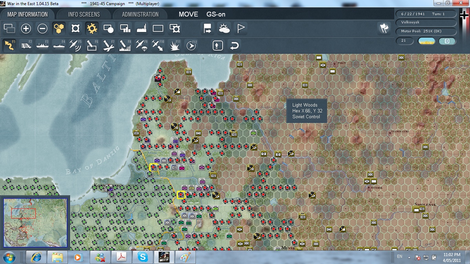Toggle the yellow hex grid display
Image resolution: width=470 pixels, height=264 pixels.
(59, 29)
